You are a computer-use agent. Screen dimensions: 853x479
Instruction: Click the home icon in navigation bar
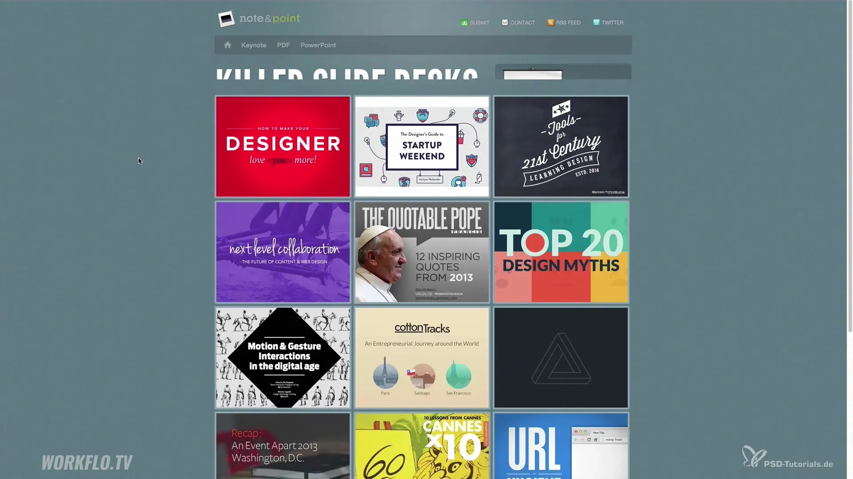(227, 45)
